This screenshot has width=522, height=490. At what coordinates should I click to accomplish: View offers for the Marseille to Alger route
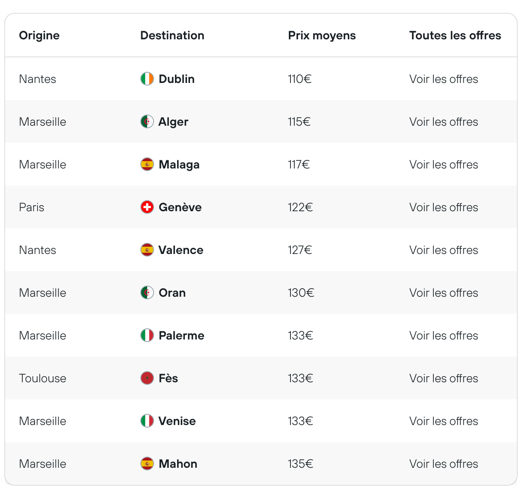pyautogui.click(x=444, y=122)
